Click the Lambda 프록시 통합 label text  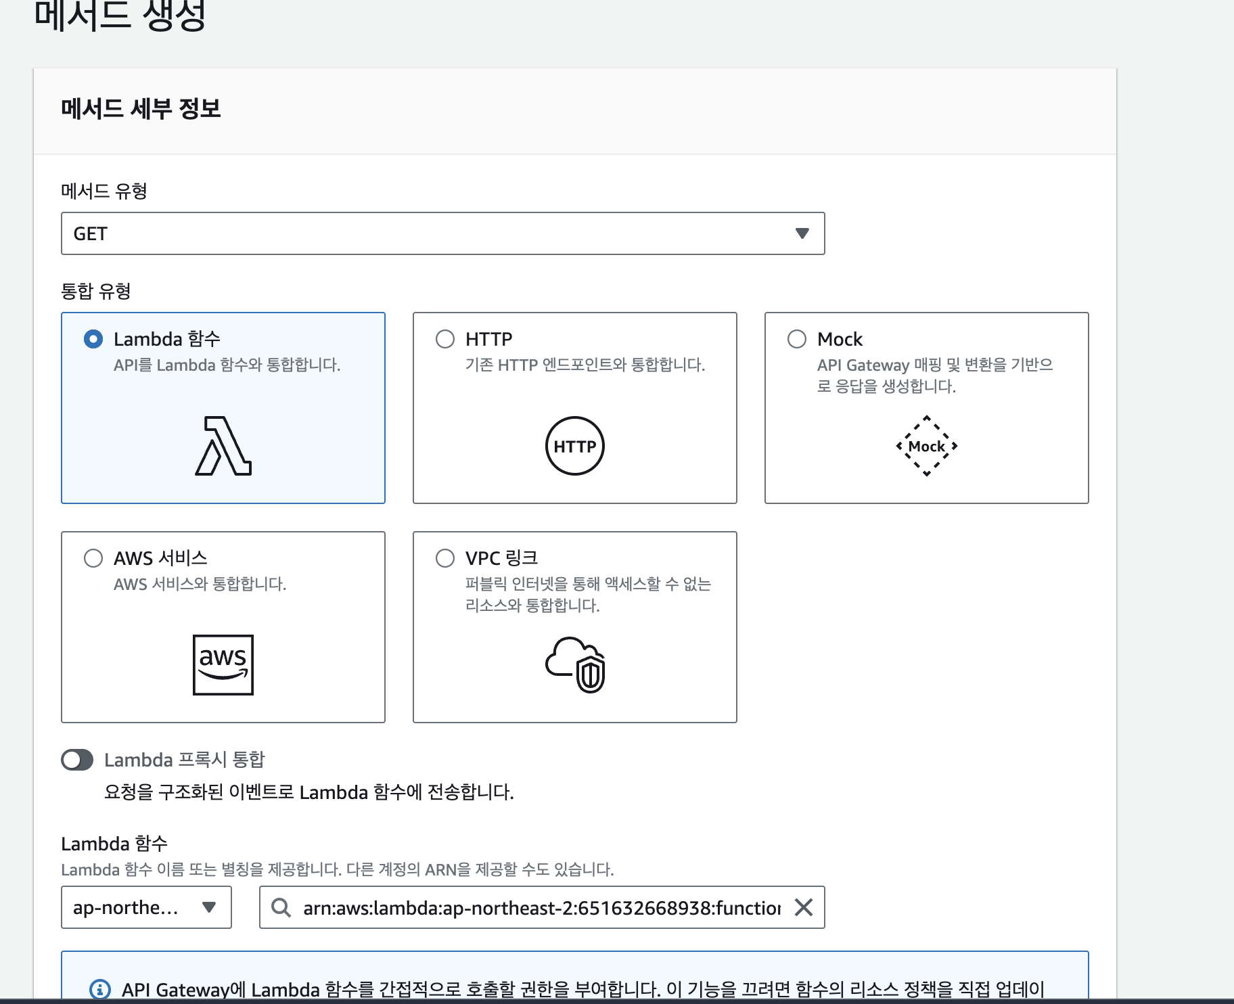point(185,760)
